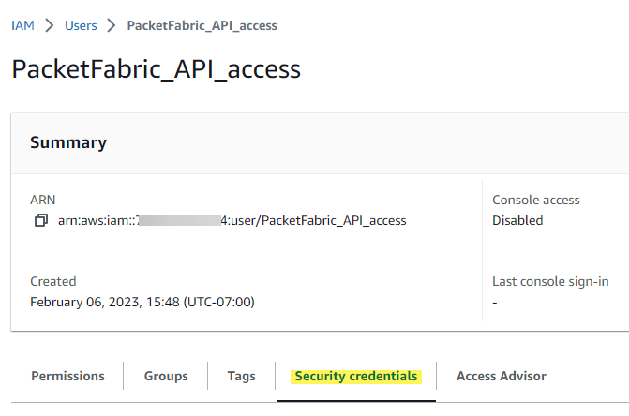Click the ARN value text arn:aws:iam
629x416 pixels.
pyautogui.click(x=232, y=220)
